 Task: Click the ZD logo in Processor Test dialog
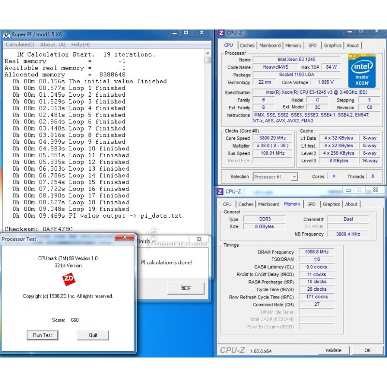(68, 279)
